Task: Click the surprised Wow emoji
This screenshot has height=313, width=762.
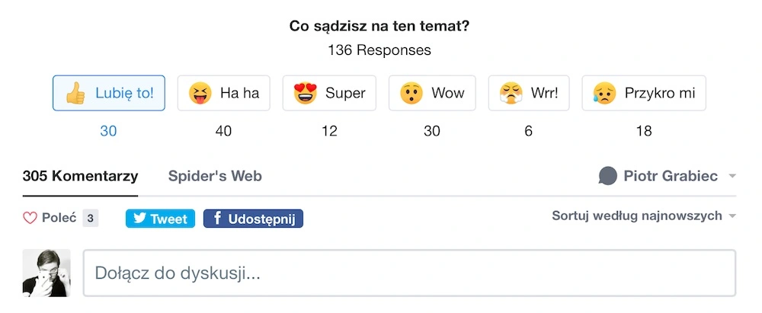Action: 411,93
